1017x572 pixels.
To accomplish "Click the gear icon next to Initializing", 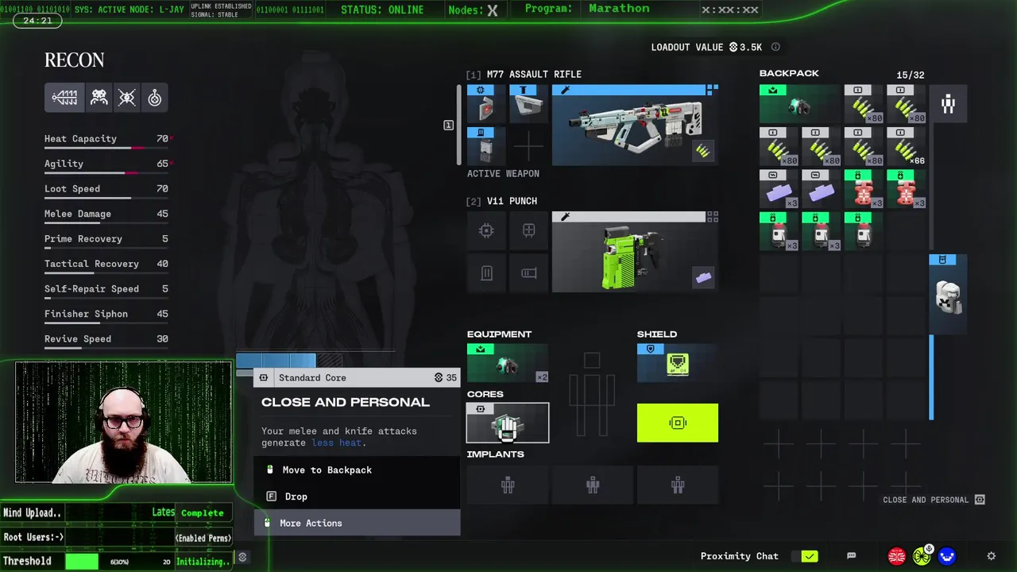I will coord(243,558).
